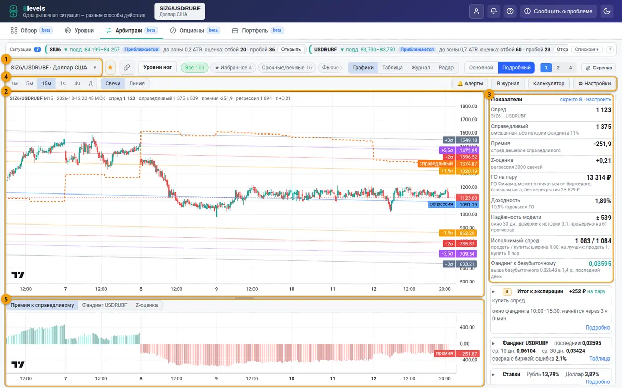Click the B badge beside Итог к экспирации
The height and width of the screenshot is (388, 622).
click(x=507, y=291)
